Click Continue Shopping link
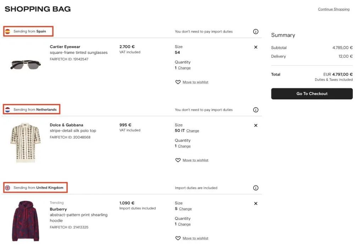The height and width of the screenshot is (250, 363). pyautogui.click(x=334, y=9)
